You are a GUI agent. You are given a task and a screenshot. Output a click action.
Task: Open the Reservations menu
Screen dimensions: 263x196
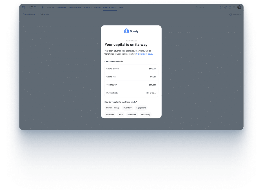[x=61, y=7]
